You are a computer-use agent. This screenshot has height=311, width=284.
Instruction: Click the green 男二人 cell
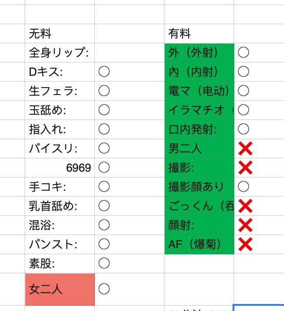[199, 149]
